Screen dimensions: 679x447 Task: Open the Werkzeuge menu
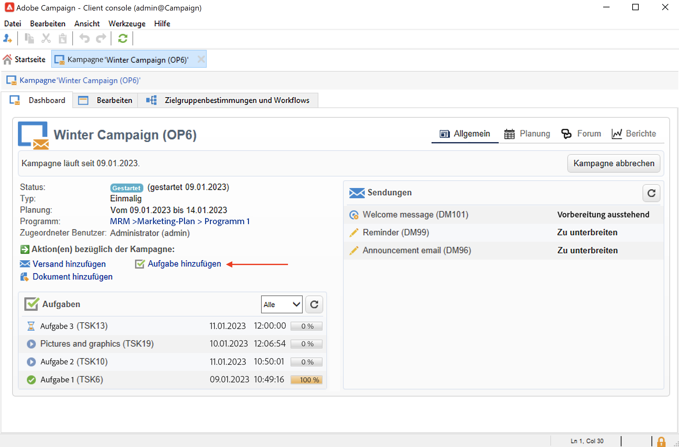point(127,24)
